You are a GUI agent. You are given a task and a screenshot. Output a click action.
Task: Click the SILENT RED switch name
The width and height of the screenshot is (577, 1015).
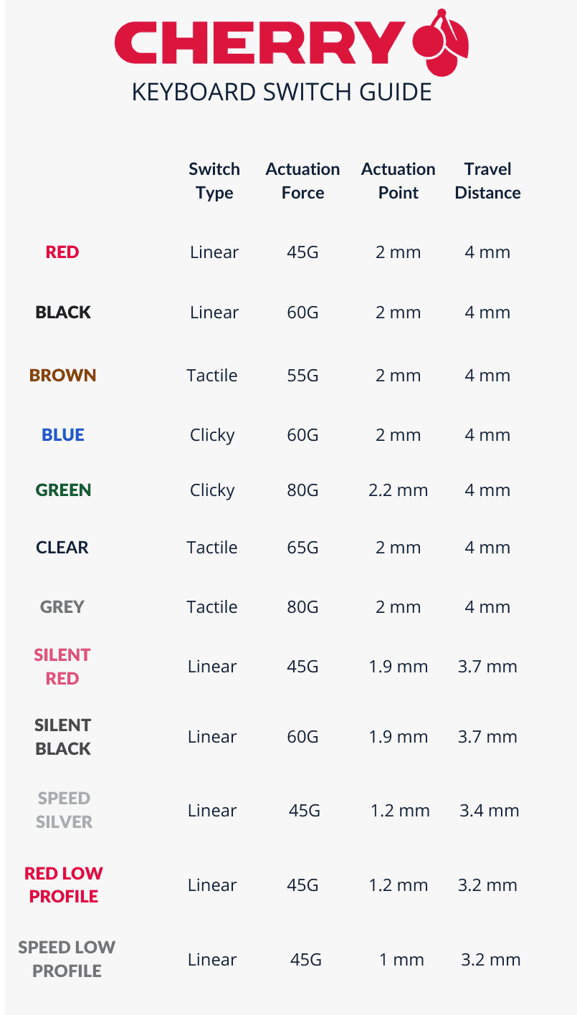pos(62,667)
